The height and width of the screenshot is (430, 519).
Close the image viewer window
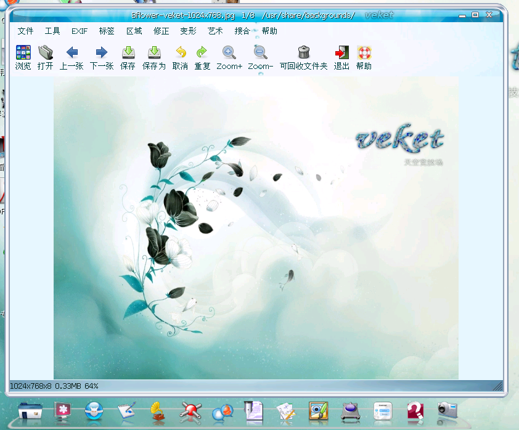pyautogui.click(x=489, y=15)
